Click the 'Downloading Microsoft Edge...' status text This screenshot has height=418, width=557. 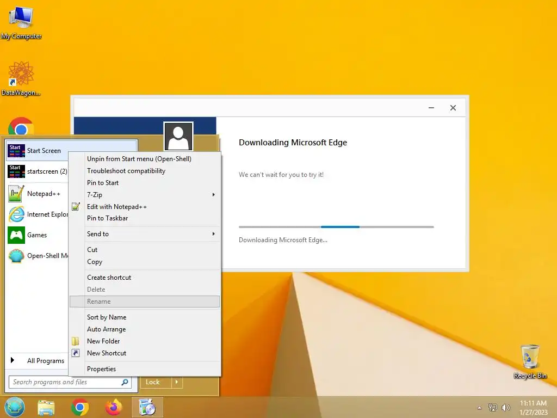[283, 240]
